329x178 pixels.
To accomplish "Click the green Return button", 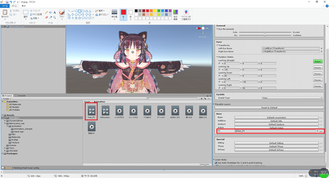I will point(317,61).
